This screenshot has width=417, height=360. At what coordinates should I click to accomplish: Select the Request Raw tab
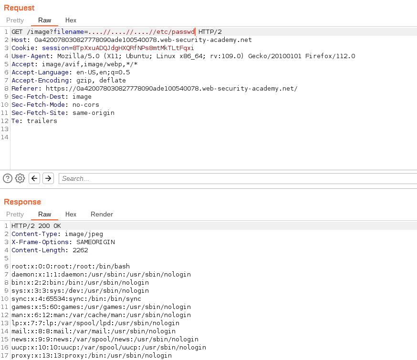tap(44, 20)
